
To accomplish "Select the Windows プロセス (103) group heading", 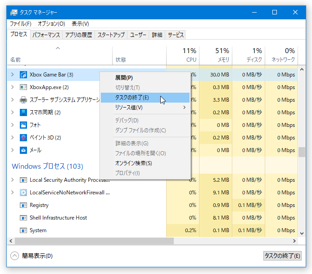I will point(47,166).
